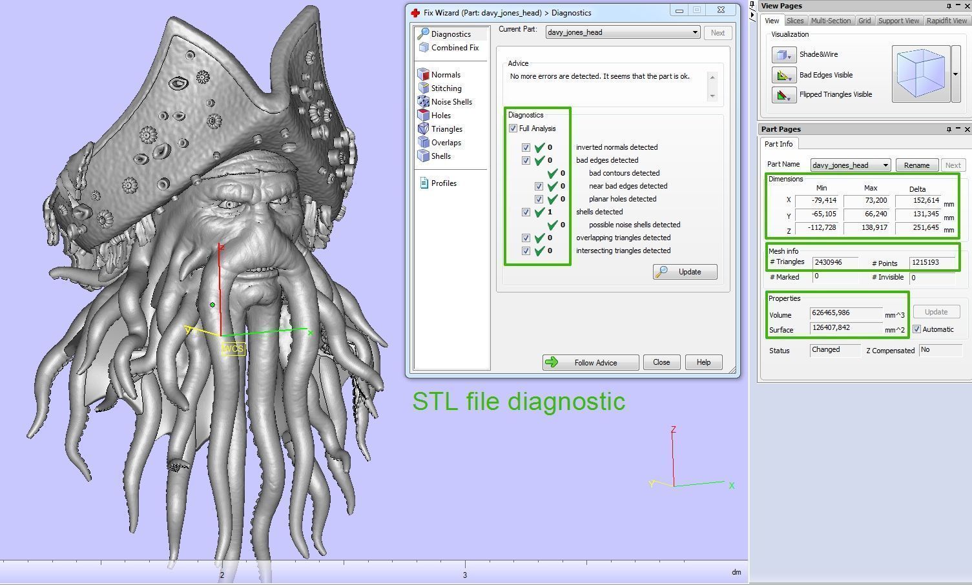The width and height of the screenshot is (972, 585).
Task: Click the Close button in Fix Wizard
Action: coord(661,362)
